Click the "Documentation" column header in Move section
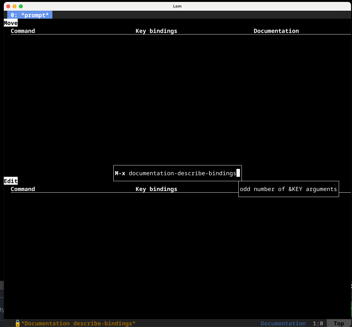The width and height of the screenshot is (352, 327). click(276, 31)
